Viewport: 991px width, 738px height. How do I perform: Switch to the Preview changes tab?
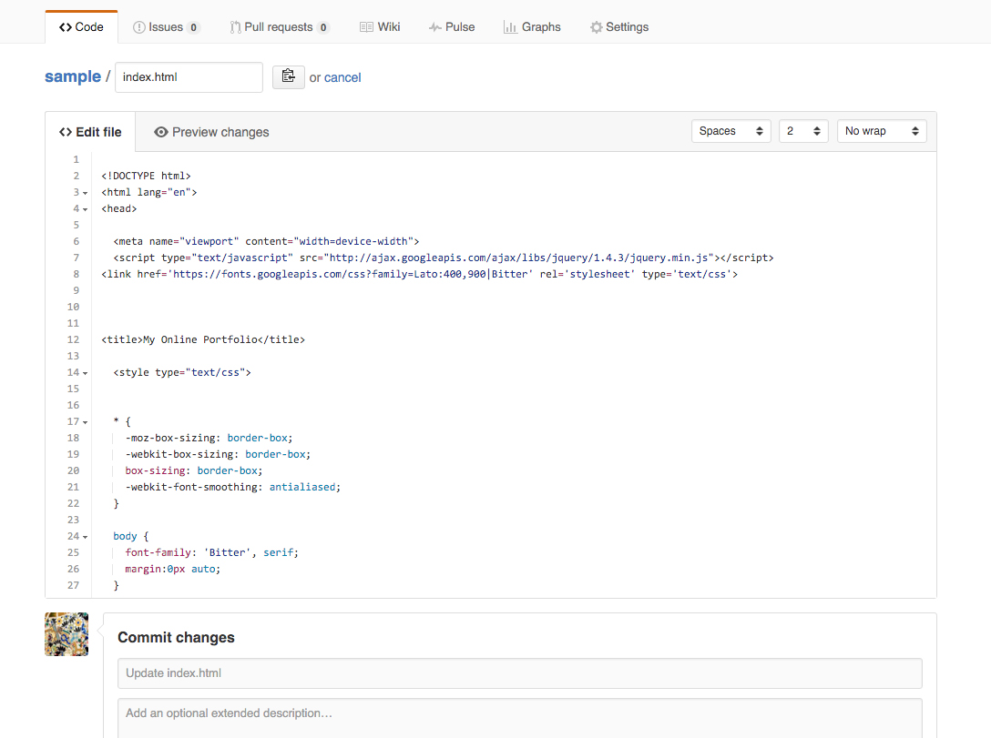[211, 132]
